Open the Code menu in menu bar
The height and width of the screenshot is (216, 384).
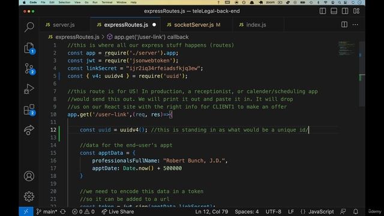click(33, 2)
